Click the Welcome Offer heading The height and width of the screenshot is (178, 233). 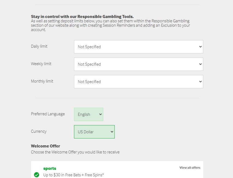point(45,146)
